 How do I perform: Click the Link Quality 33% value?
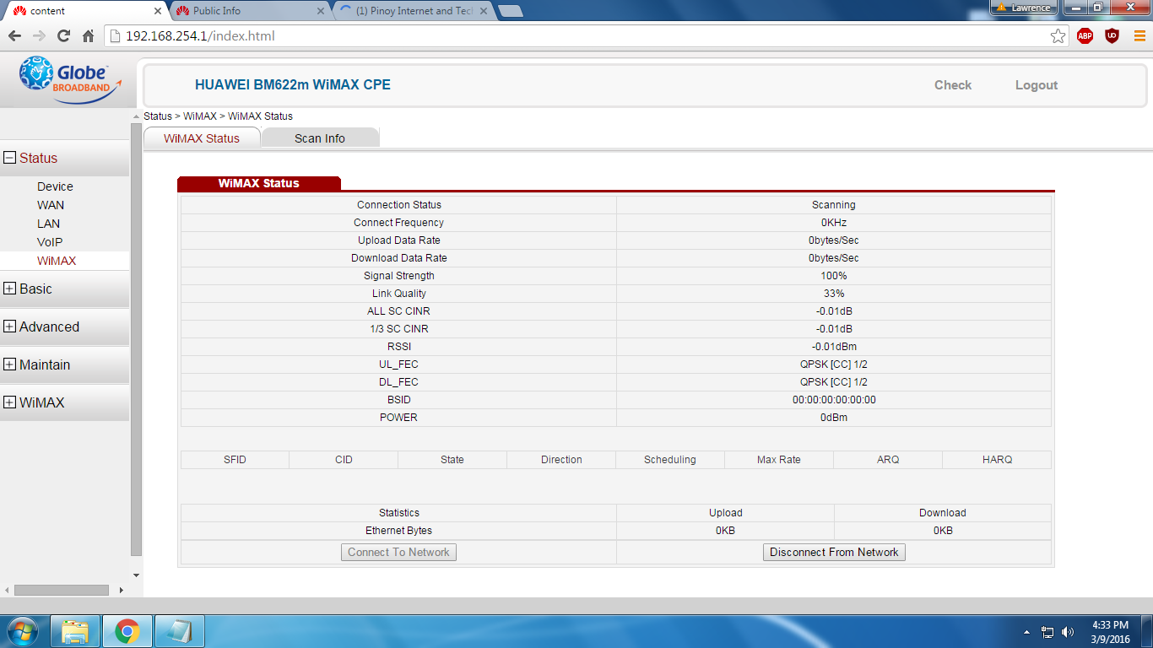(834, 294)
